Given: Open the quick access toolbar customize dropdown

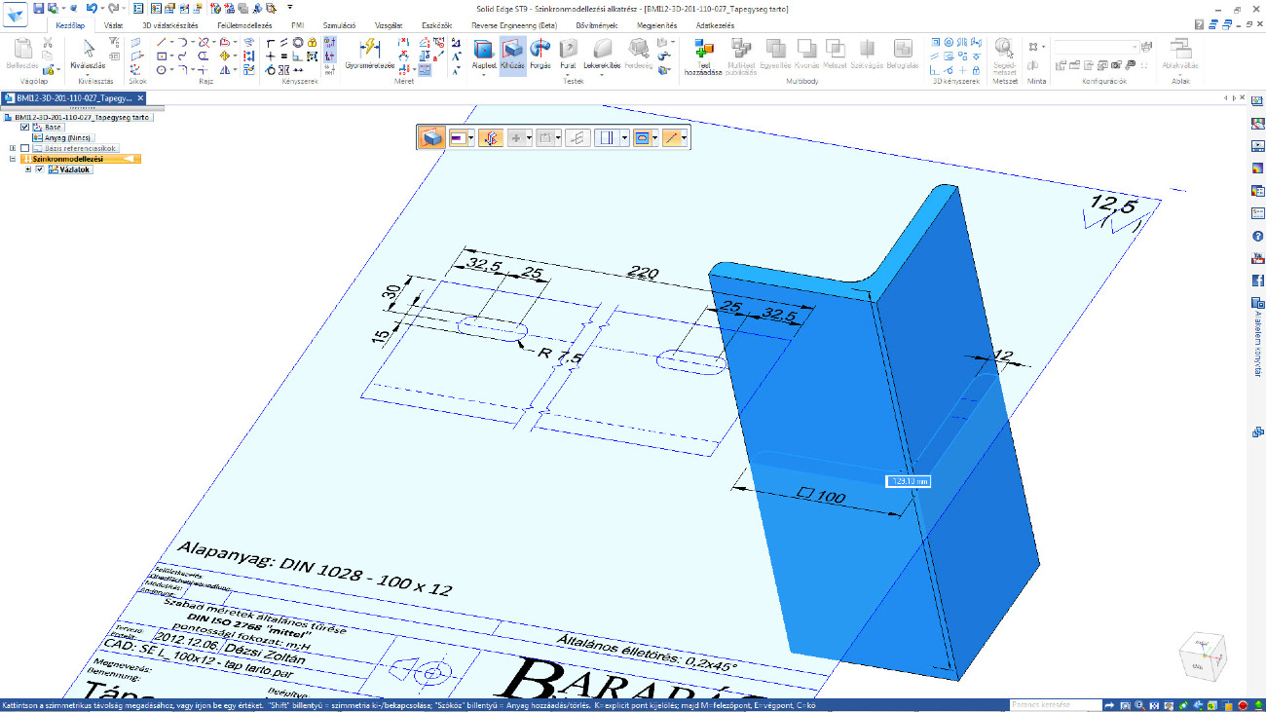Looking at the screenshot, I should tap(289, 7).
